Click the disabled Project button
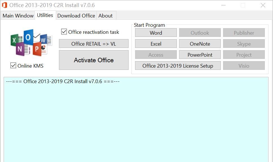The width and height of the screenshot is (273, 162). (x=244, y=55)
